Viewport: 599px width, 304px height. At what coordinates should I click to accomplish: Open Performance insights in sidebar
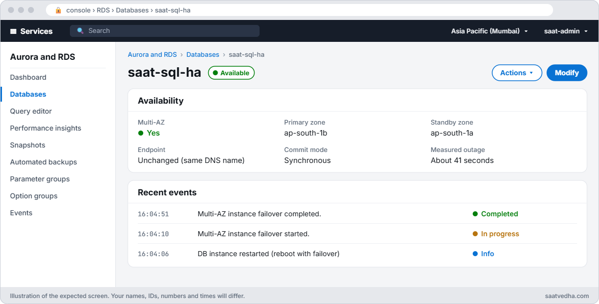pos(45,128)
